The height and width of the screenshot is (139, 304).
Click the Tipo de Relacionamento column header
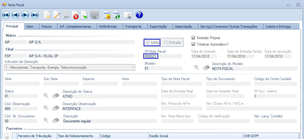click(x=78, y=136)
